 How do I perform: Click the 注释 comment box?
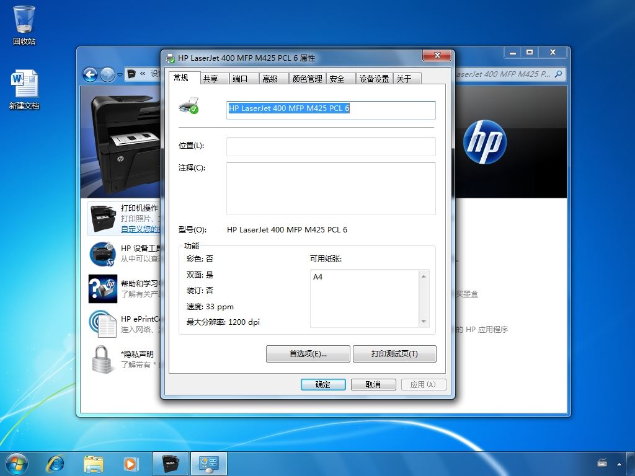(x=331, y=188)
